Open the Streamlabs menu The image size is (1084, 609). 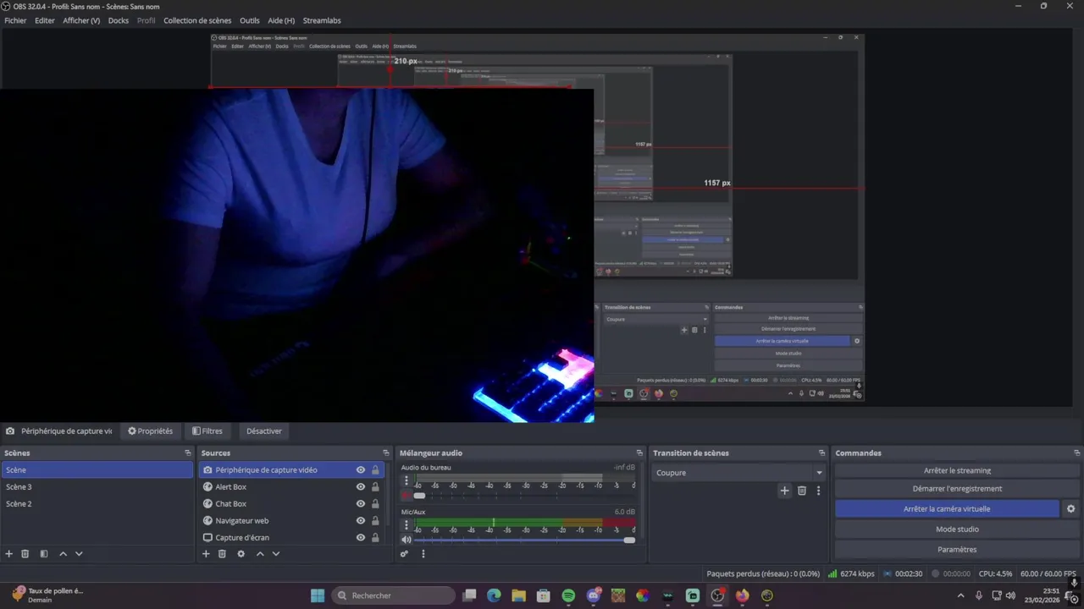click(321, 20)
